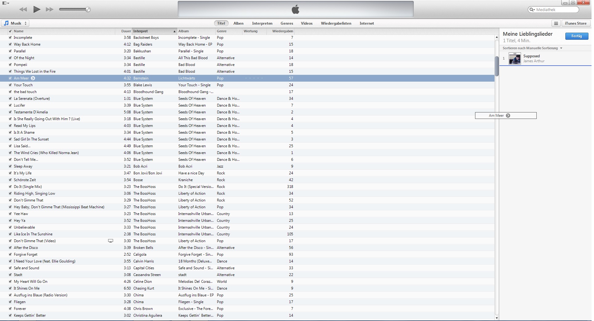This screenshot has width=594, height=321.
Task: Open the list options icon
Action: 556,23
